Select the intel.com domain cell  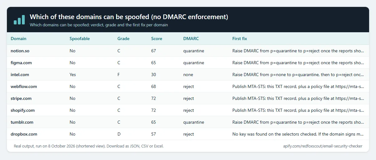[x=20, y=75]
